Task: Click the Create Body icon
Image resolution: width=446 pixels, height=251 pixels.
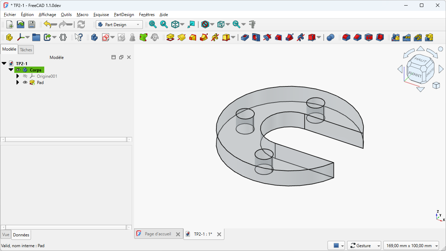Action: tap(94, 37)
